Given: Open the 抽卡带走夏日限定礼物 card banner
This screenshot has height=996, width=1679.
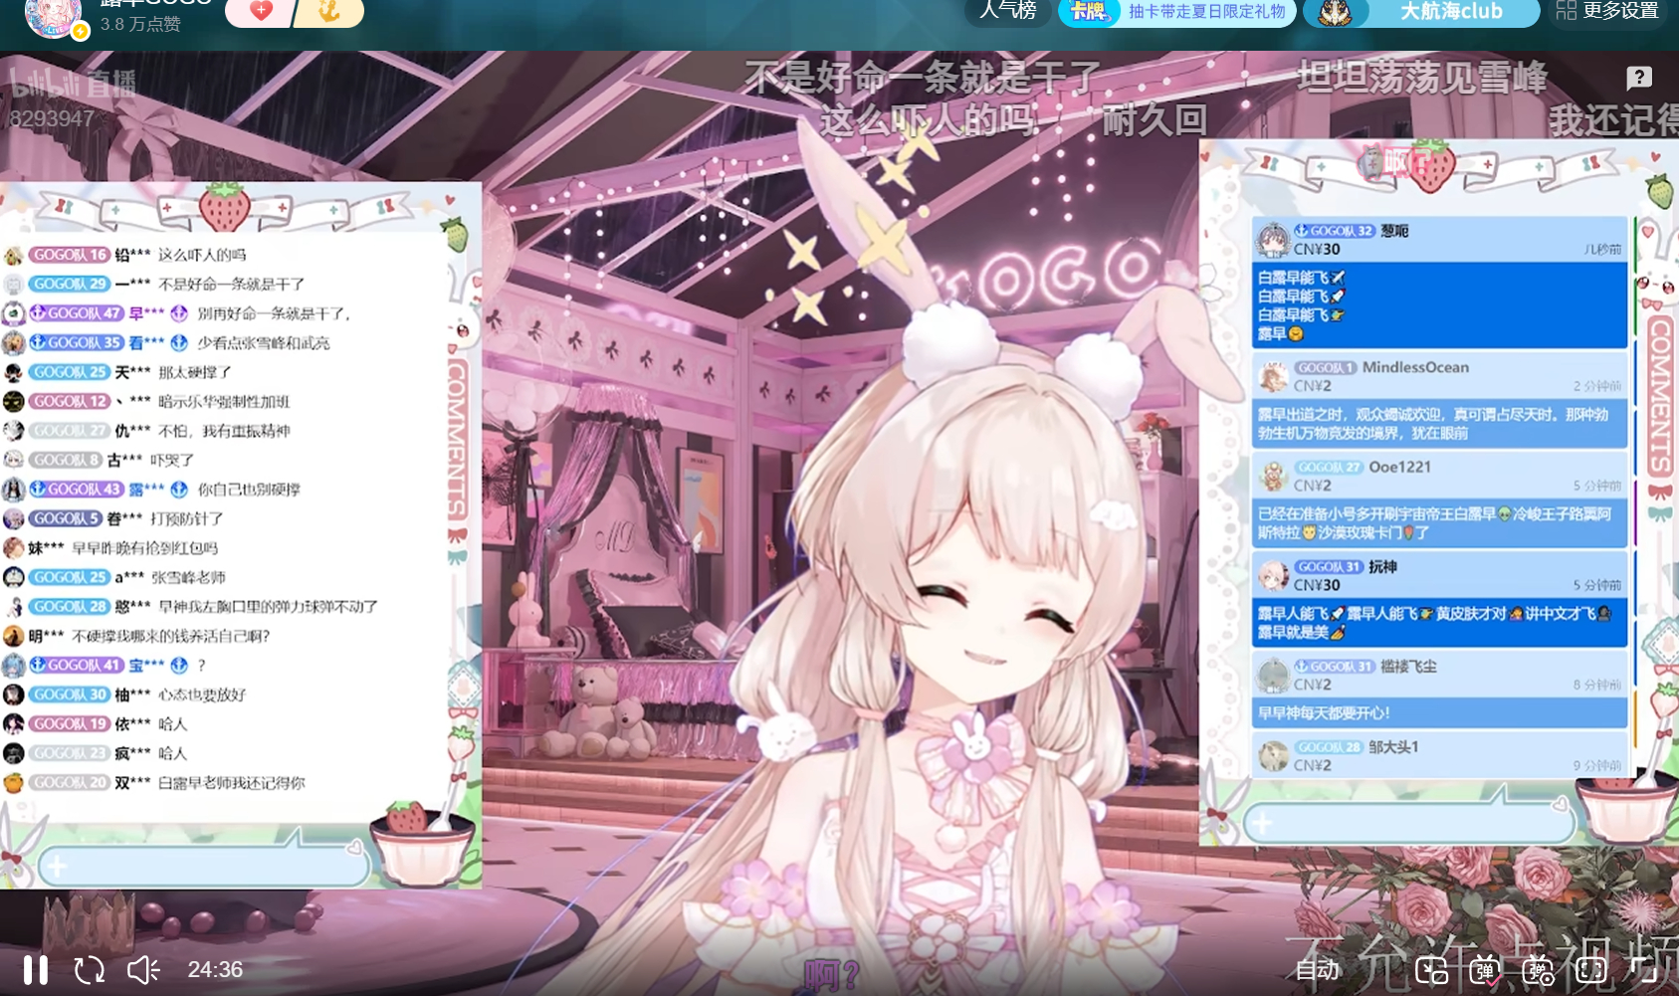Looking at the screenshot, I should tap(1177, 12).
